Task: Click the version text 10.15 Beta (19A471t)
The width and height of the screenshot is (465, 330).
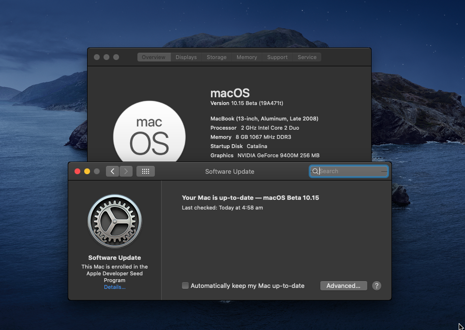Action: 257,103
